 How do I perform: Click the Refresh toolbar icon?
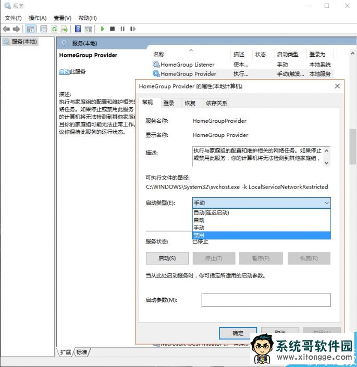54,29
